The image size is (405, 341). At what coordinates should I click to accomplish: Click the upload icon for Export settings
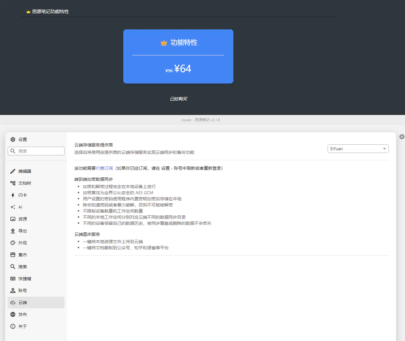[13, 231]
